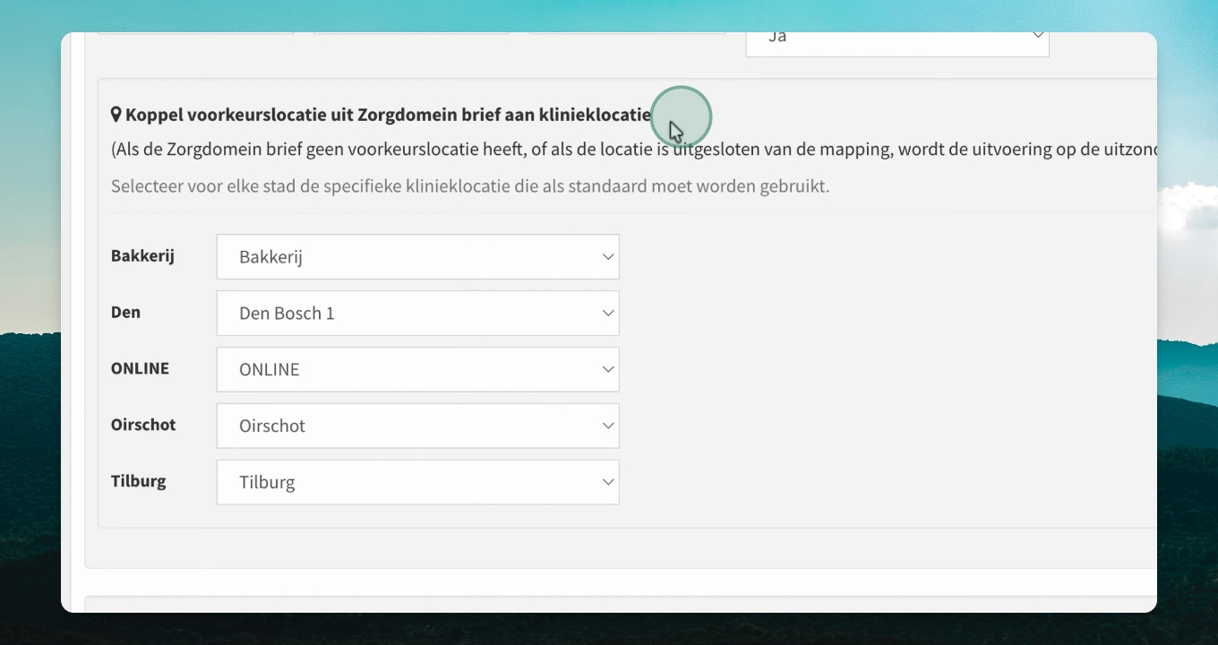The height and width of the screenshot is (645, 1218).
Task: Click the map pin icon beside Koppel voorkeurslocatie
Action: tap(116, 115)
